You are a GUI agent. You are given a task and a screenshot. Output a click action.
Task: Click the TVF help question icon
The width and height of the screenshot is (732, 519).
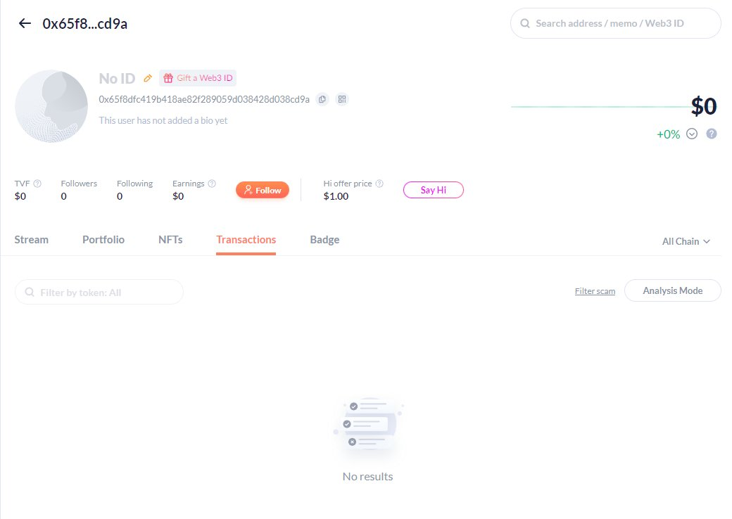[37, 184]
